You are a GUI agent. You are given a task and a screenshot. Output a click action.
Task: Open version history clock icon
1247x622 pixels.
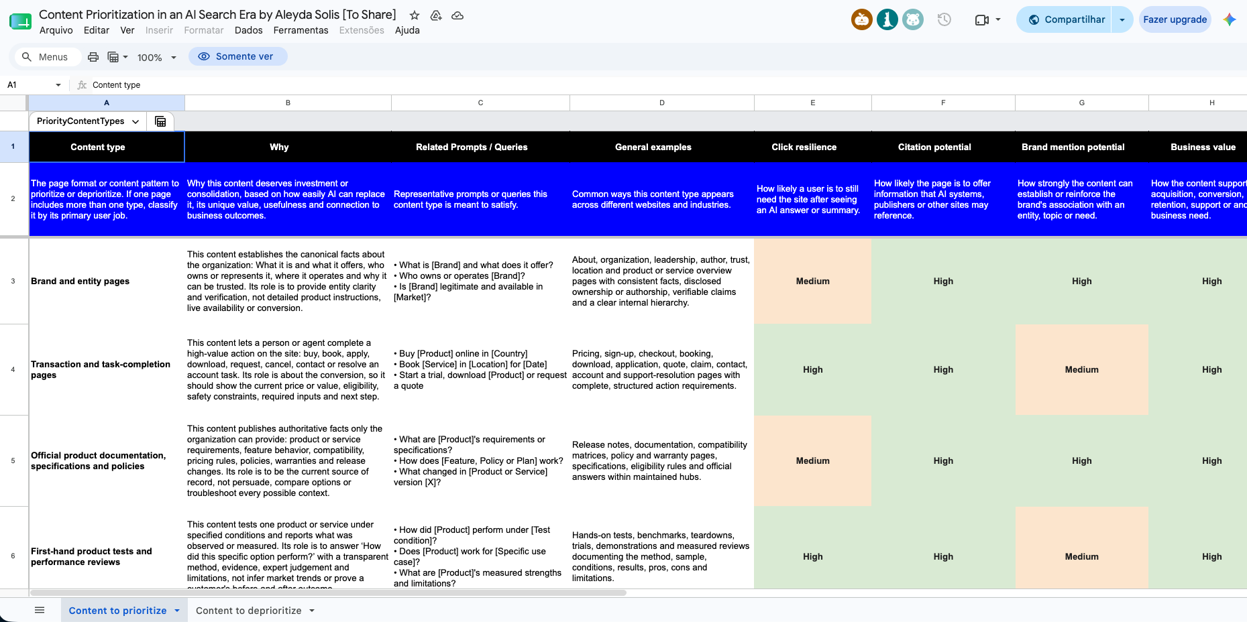click(944, 19)
